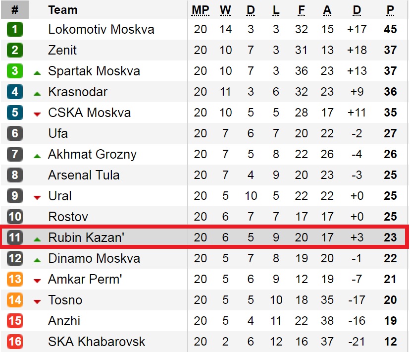Click red down arrow beside Tosno
The width and height of the screenshot is (410, 352).
[x=37, y=301]
